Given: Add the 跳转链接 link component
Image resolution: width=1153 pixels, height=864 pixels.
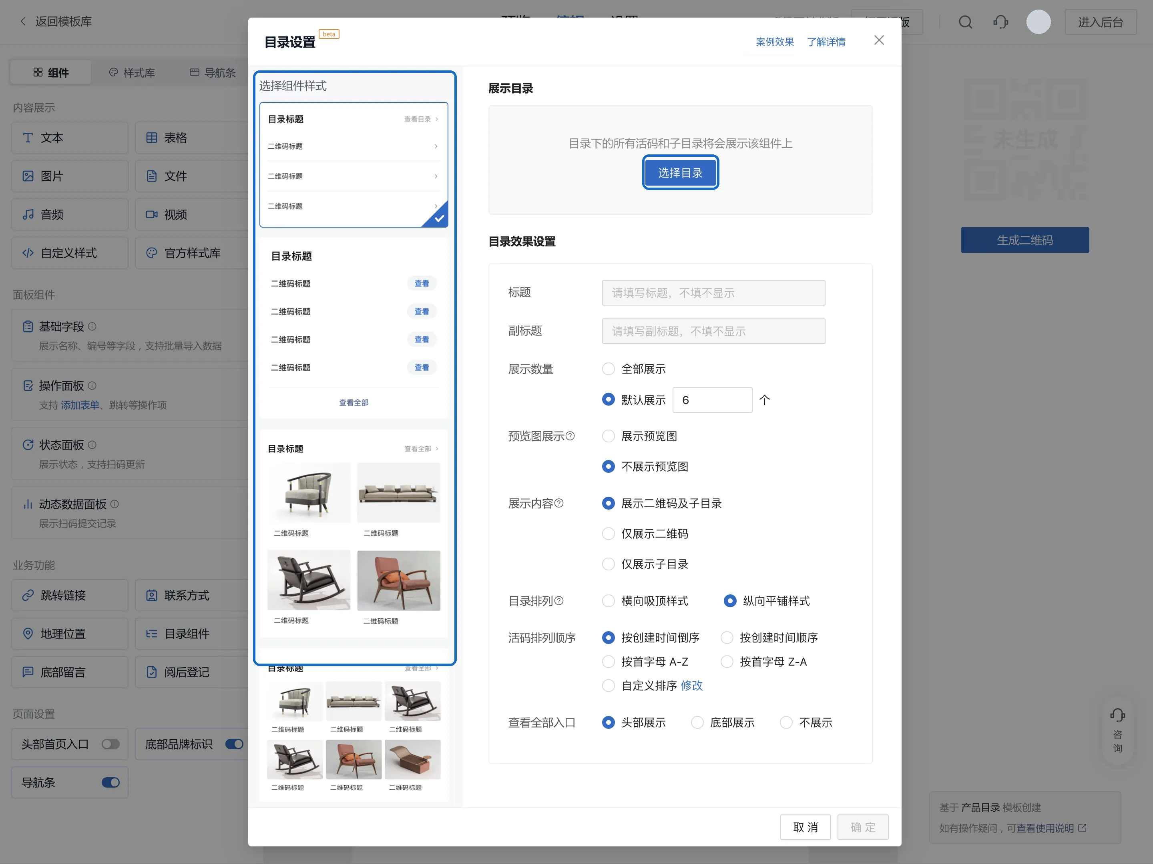Looking at the screenshot, I should [x=70, y=595].
